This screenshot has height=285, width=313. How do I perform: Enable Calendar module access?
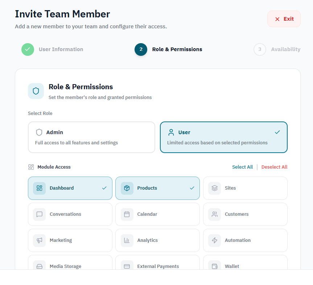(157, 214)
